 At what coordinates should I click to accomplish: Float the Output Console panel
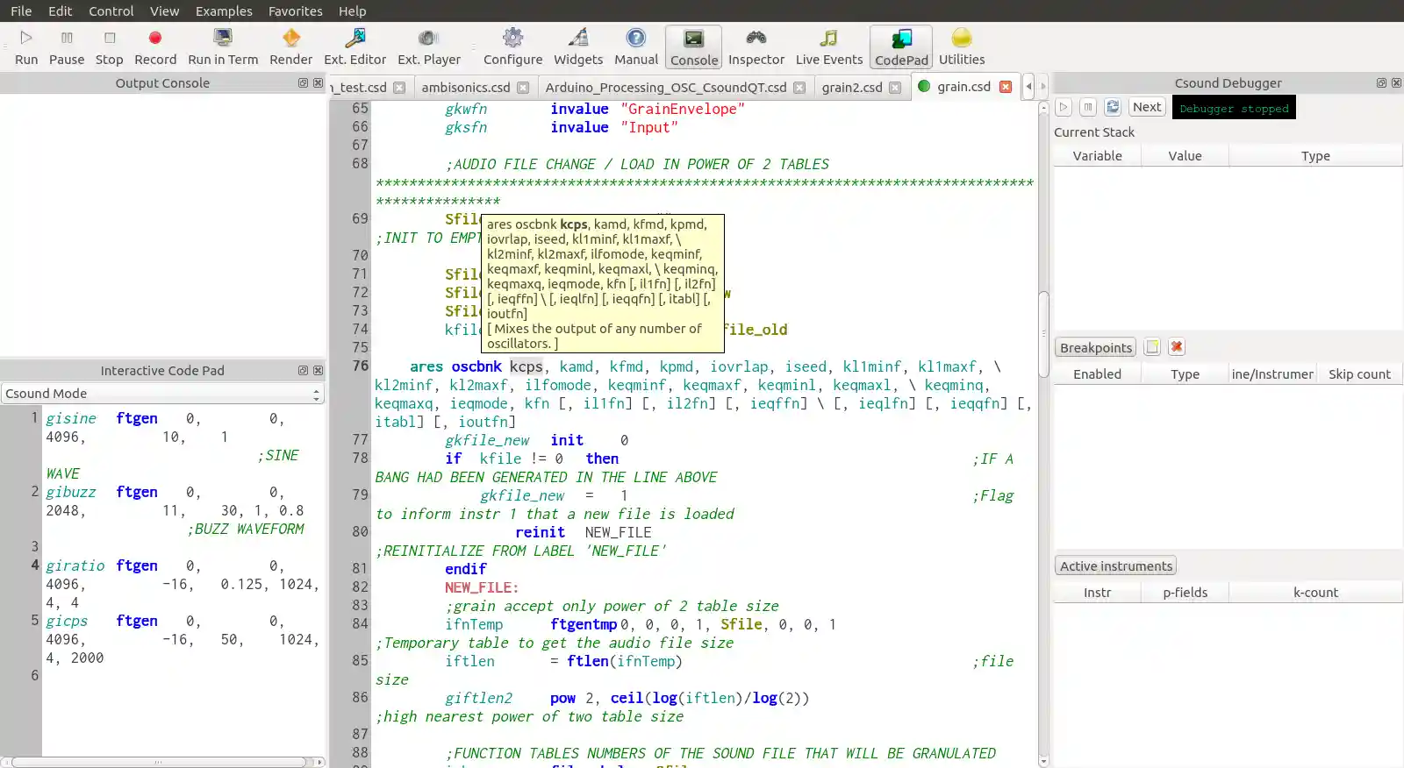pos(303,82)
